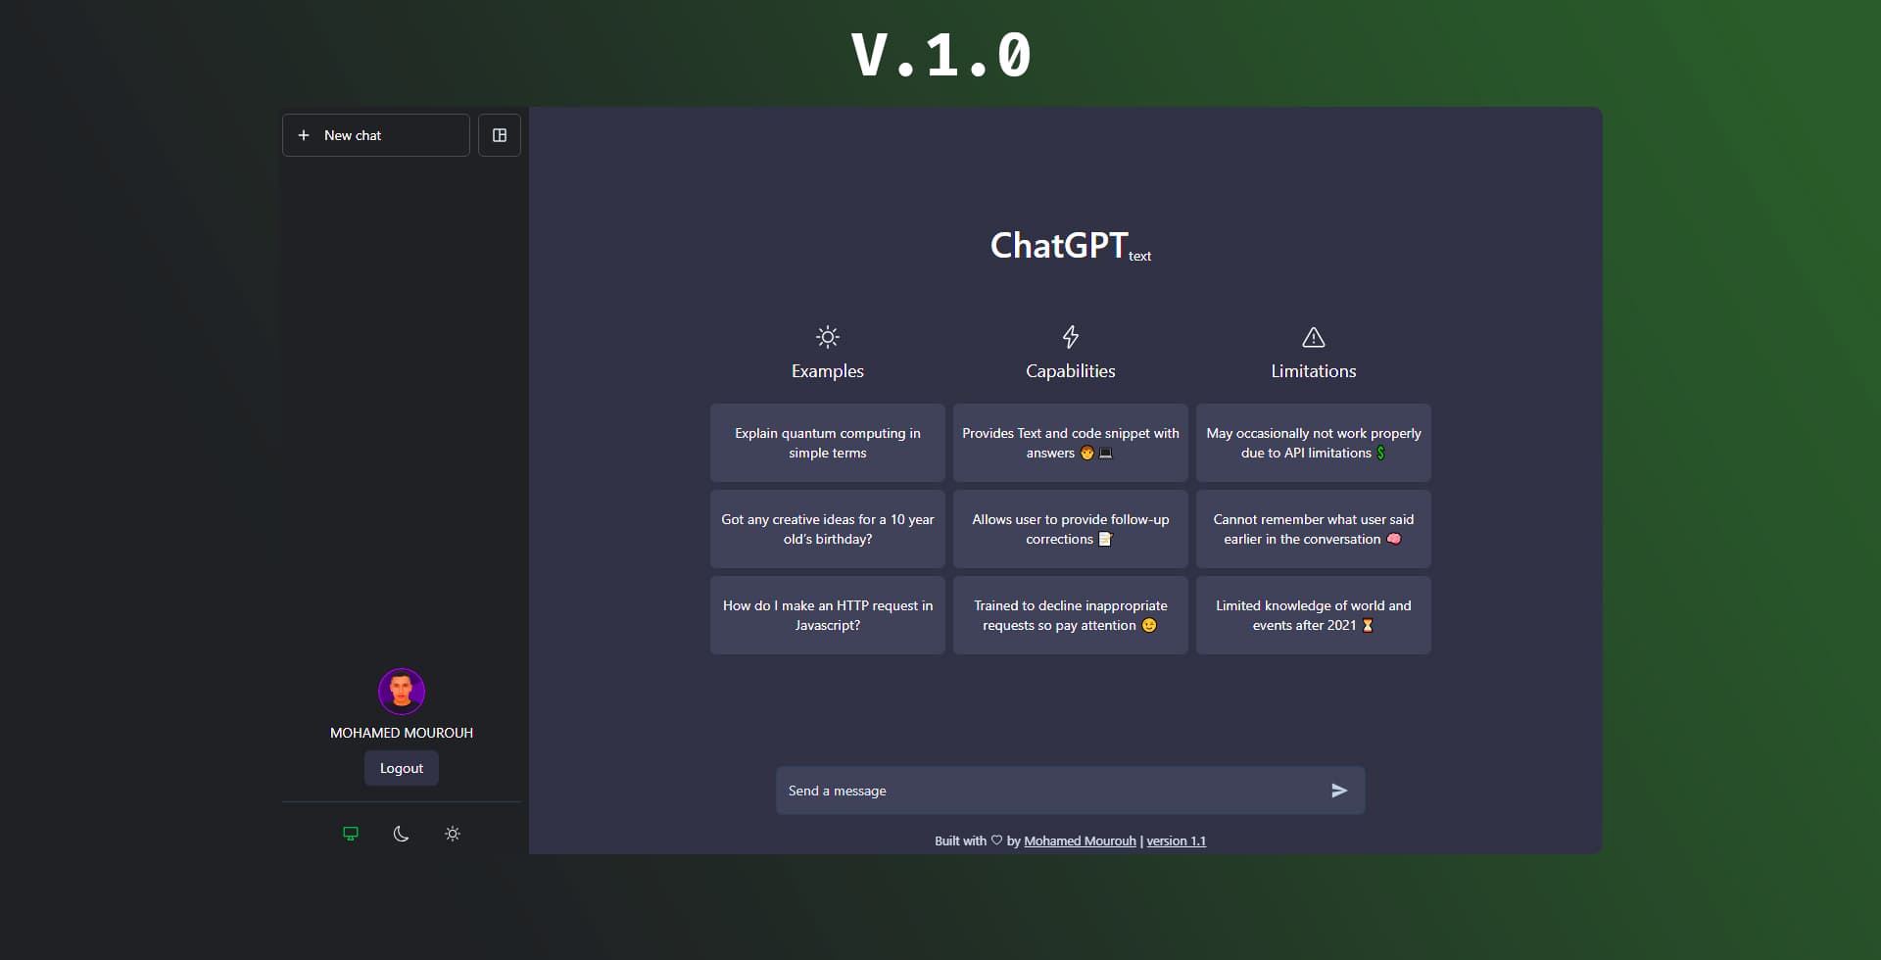Viewport: 1881px width, 960px height.
Task: Toggle the sidebar panel icon
Action: point(500,135)
